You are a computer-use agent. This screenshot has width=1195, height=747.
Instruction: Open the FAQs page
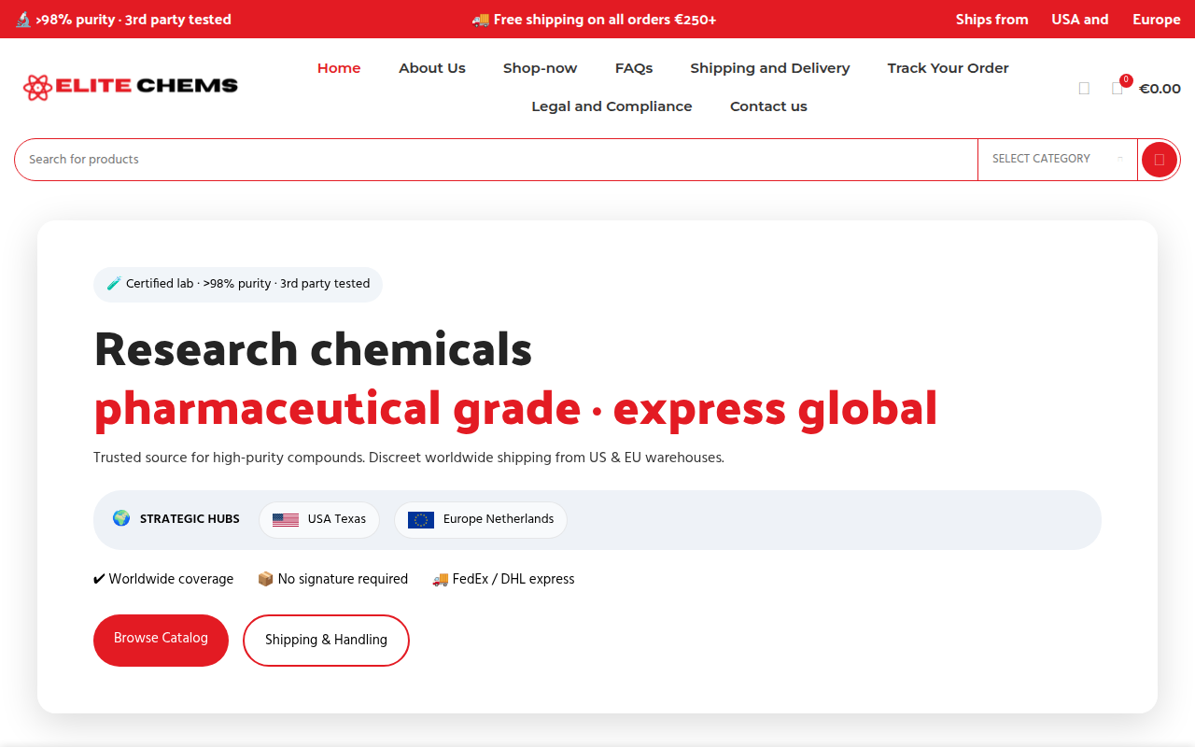[x=634, y=68]
